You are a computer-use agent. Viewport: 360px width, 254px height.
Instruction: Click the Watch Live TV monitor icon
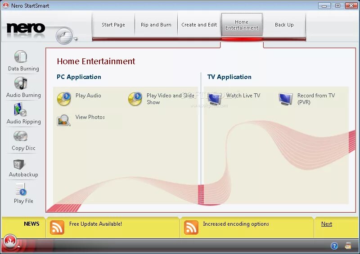click(x=215, y=99)
